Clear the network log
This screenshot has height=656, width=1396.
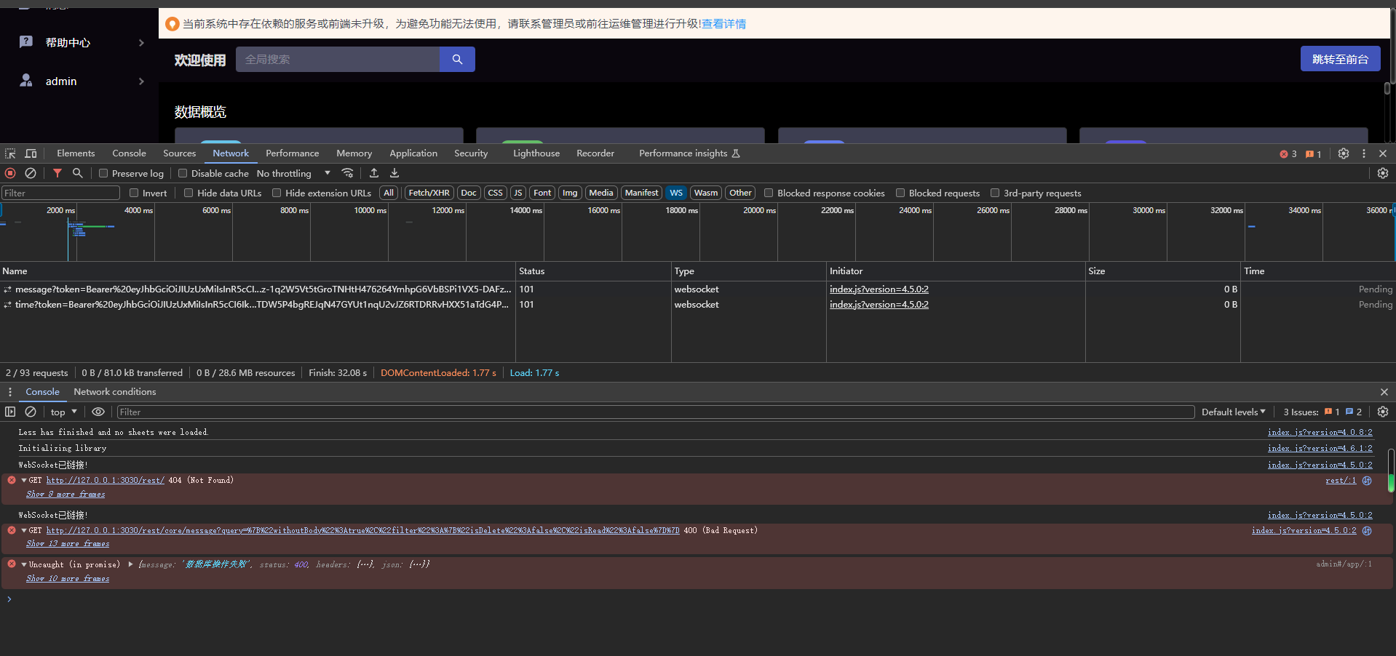[31, 173]
